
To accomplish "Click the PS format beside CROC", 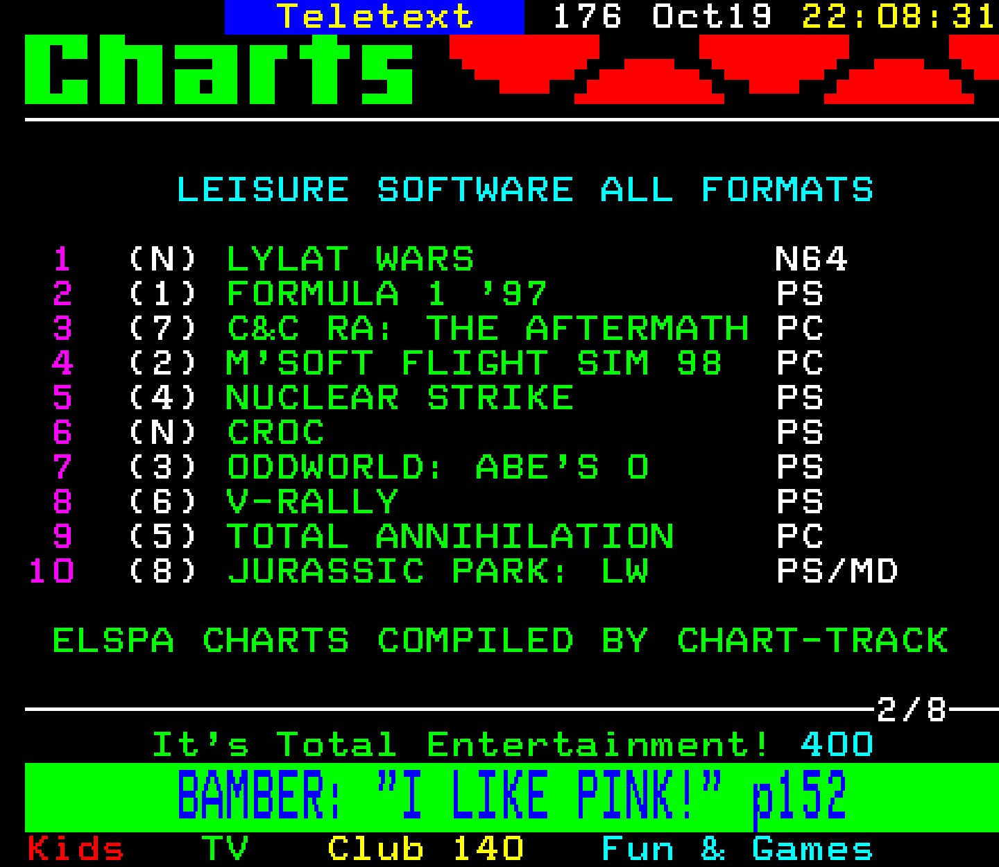I will (x=799, y=433).
